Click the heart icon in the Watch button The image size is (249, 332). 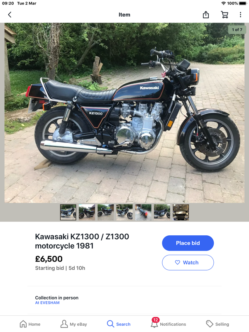tap(178, 262)
